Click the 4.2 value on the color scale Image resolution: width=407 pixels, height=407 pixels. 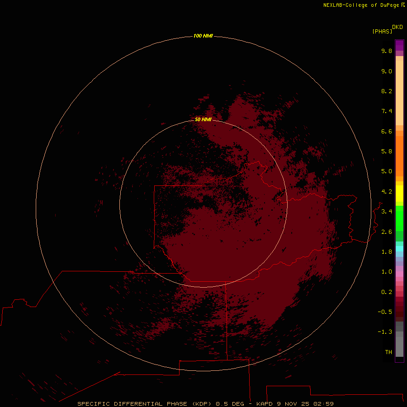pyautogui.click(x=387, y=192)
